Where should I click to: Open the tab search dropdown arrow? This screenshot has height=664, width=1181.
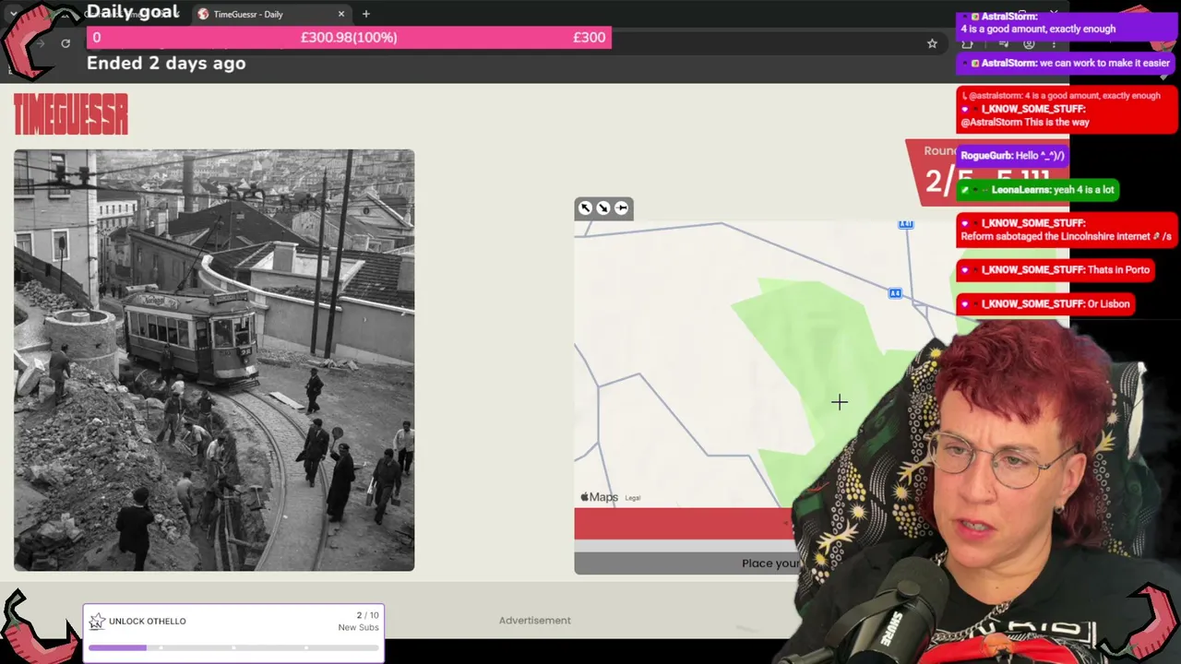(x=13, y=14)
